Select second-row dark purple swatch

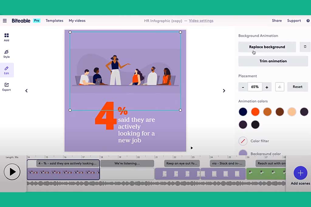coord(243,125)
